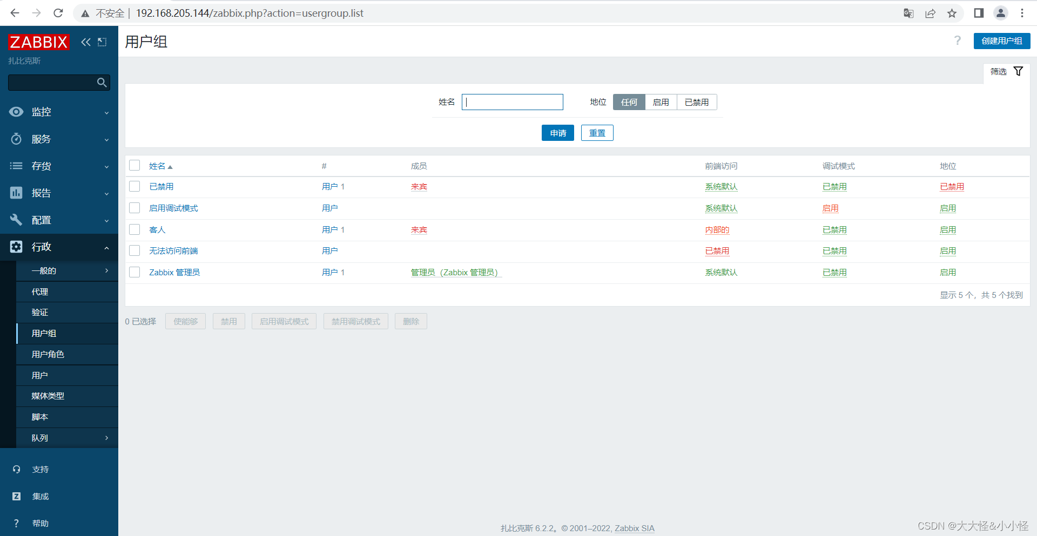Image resolution: width=1037 pixels, height=536 pixels.
Task: Click the translate page icon
Action: point(908,13)
